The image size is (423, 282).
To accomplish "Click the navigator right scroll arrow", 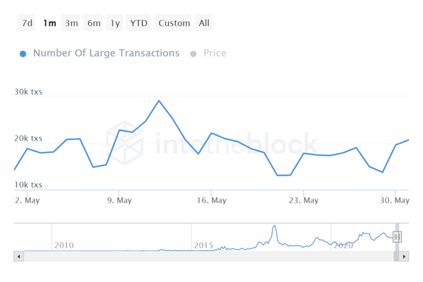I will pyautogui.click(x=404, y=257).
